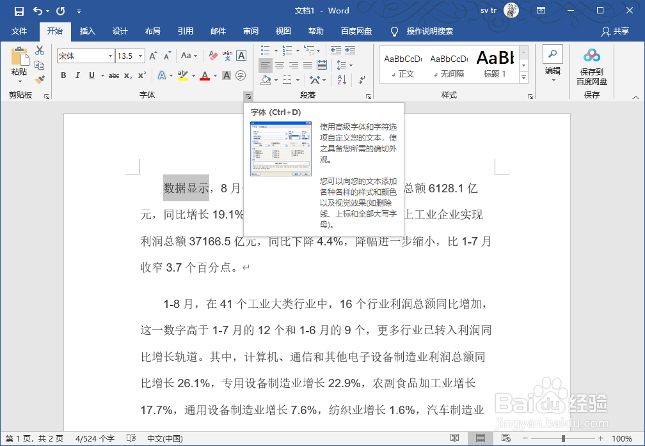This screenshot has height=446, width=645.
Task: Switch to Print Layout view in status bar
Action: point(480,438)
